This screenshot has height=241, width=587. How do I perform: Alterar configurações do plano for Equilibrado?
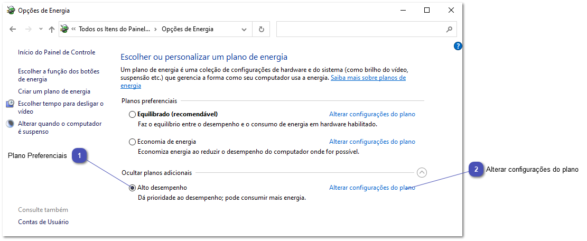click(372, 114)
